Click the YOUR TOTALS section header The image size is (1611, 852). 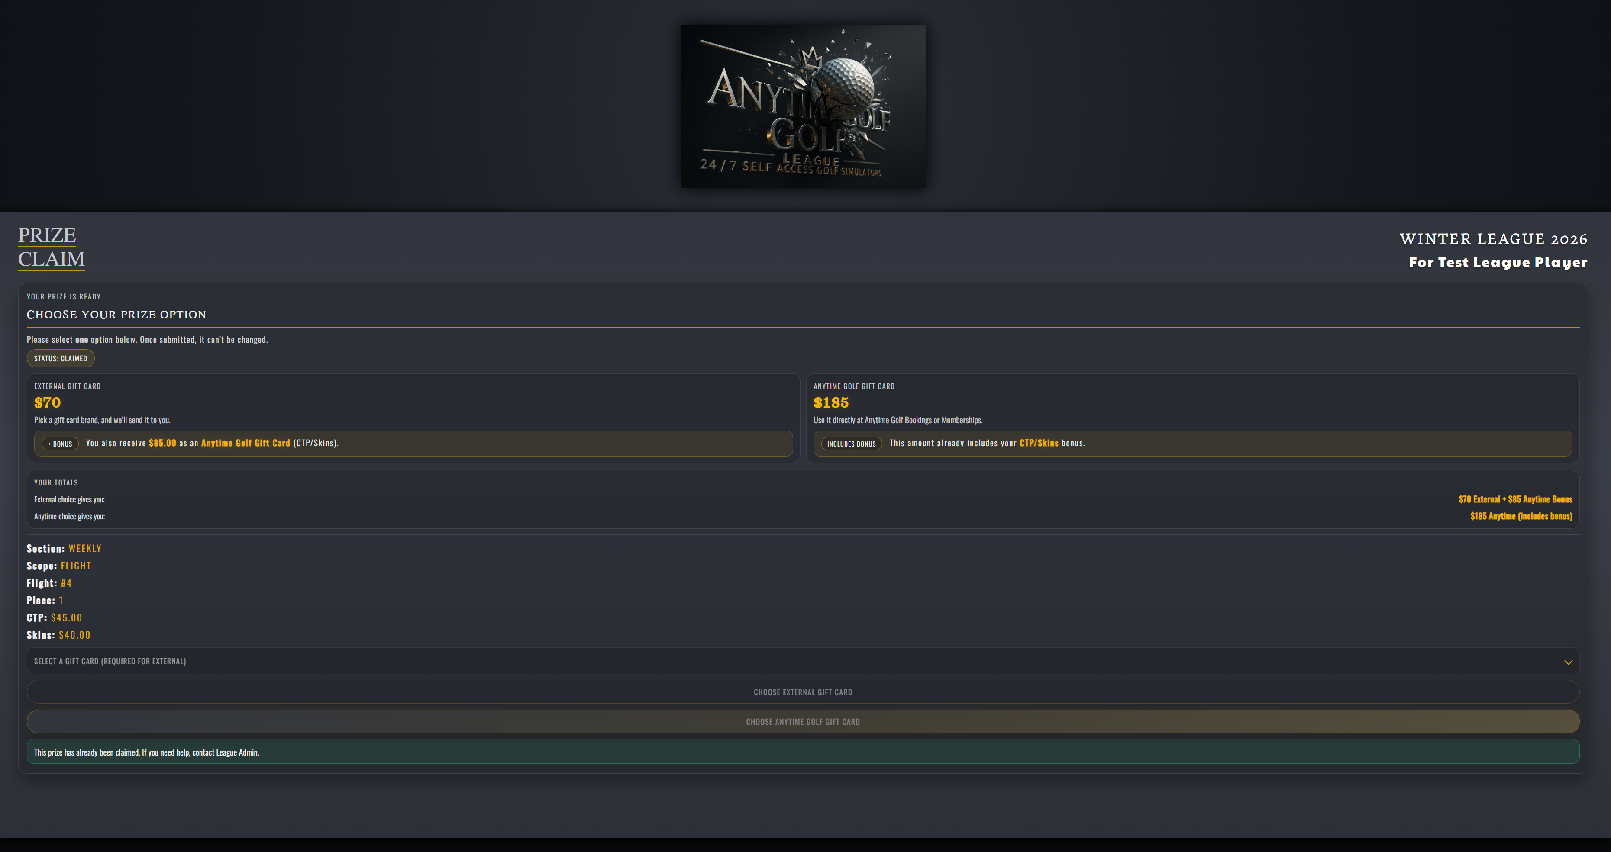tap(56, 482)
